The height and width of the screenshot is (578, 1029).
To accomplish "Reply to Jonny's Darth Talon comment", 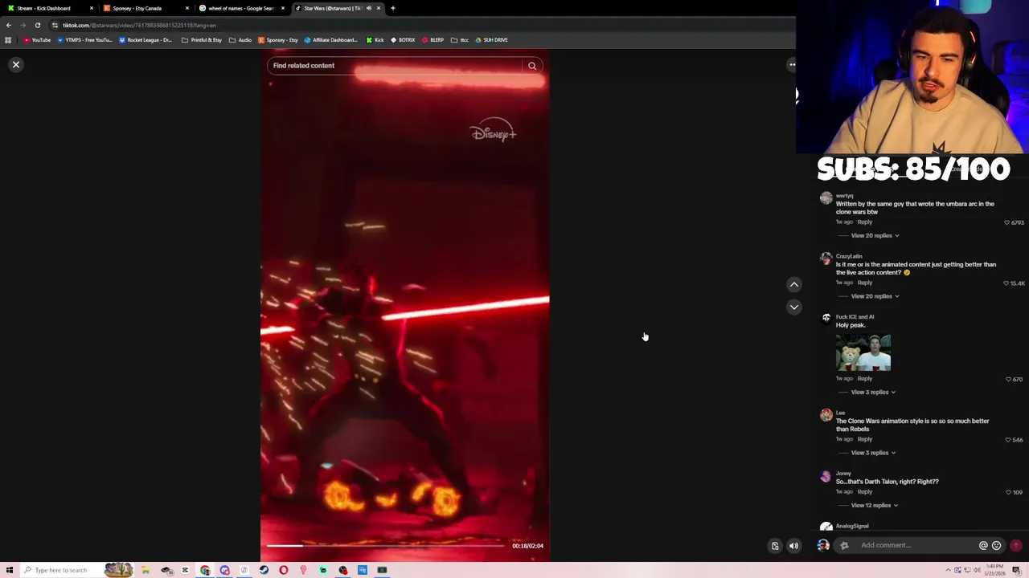I will [864, 491].
